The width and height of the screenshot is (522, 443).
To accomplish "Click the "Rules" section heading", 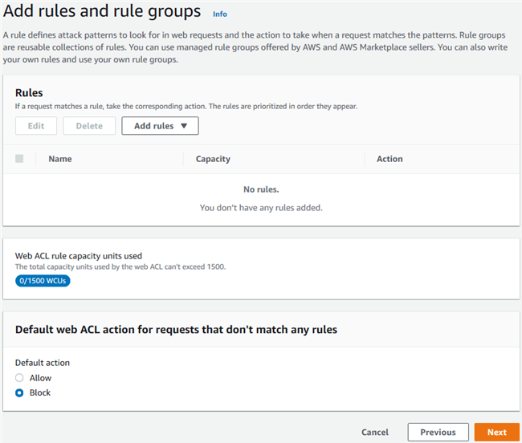I will click(x=29, y=93).
